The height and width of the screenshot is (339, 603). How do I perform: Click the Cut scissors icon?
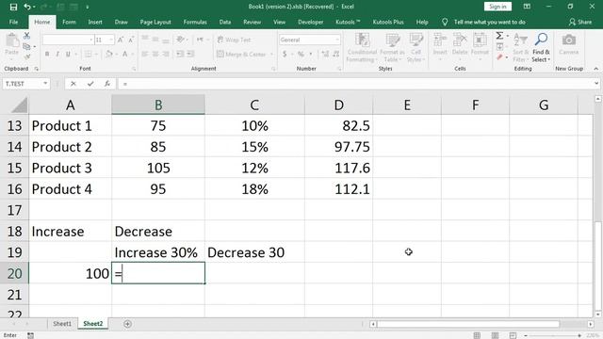[26, 36]
